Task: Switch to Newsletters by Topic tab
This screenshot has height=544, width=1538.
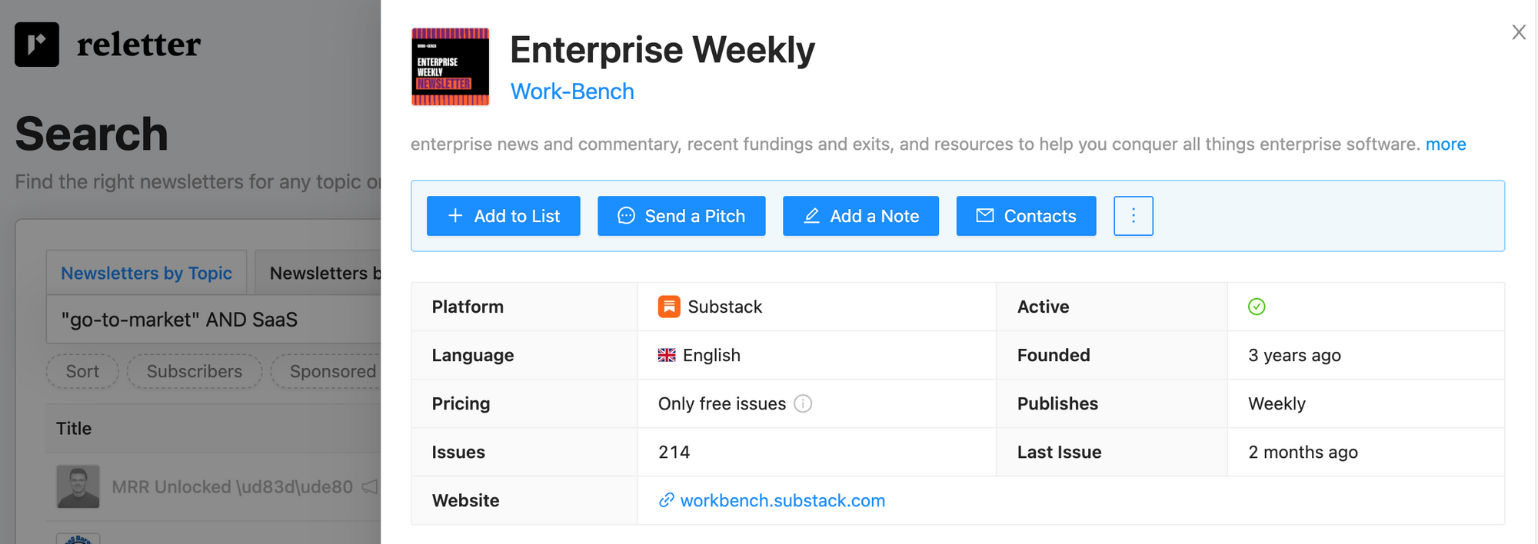Action: [x=146, y=273]
